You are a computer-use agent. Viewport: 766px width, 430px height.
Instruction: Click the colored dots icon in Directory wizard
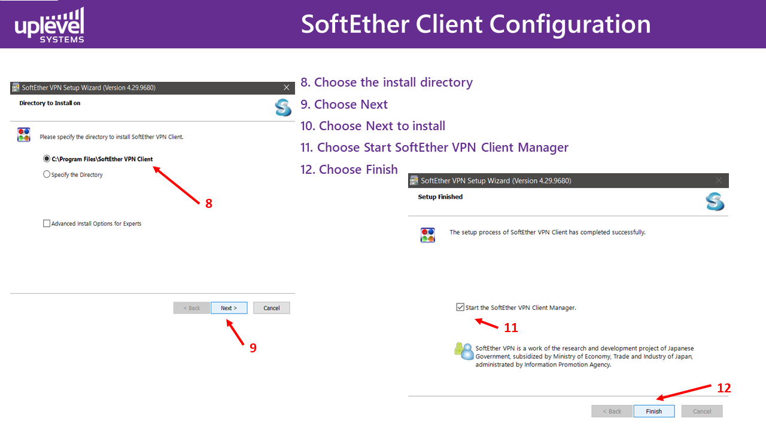coord(23,134)
